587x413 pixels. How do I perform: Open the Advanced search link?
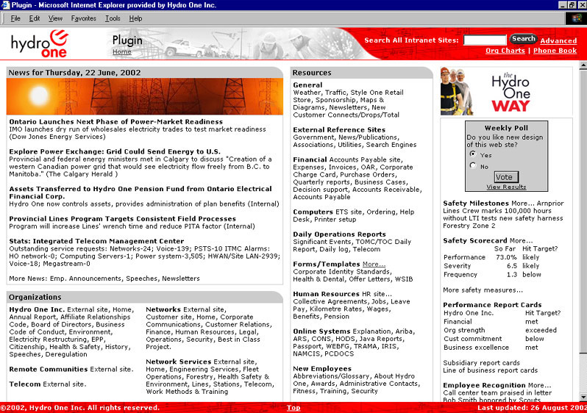click(x=558, y=40)
